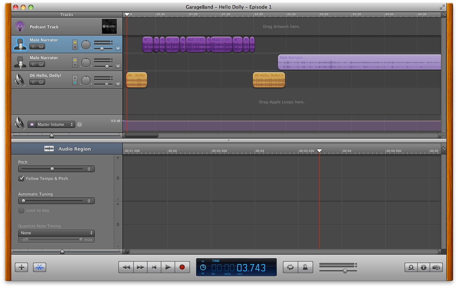
Task: Select the long light purple Male Narrator region
Action: (359, 62)
